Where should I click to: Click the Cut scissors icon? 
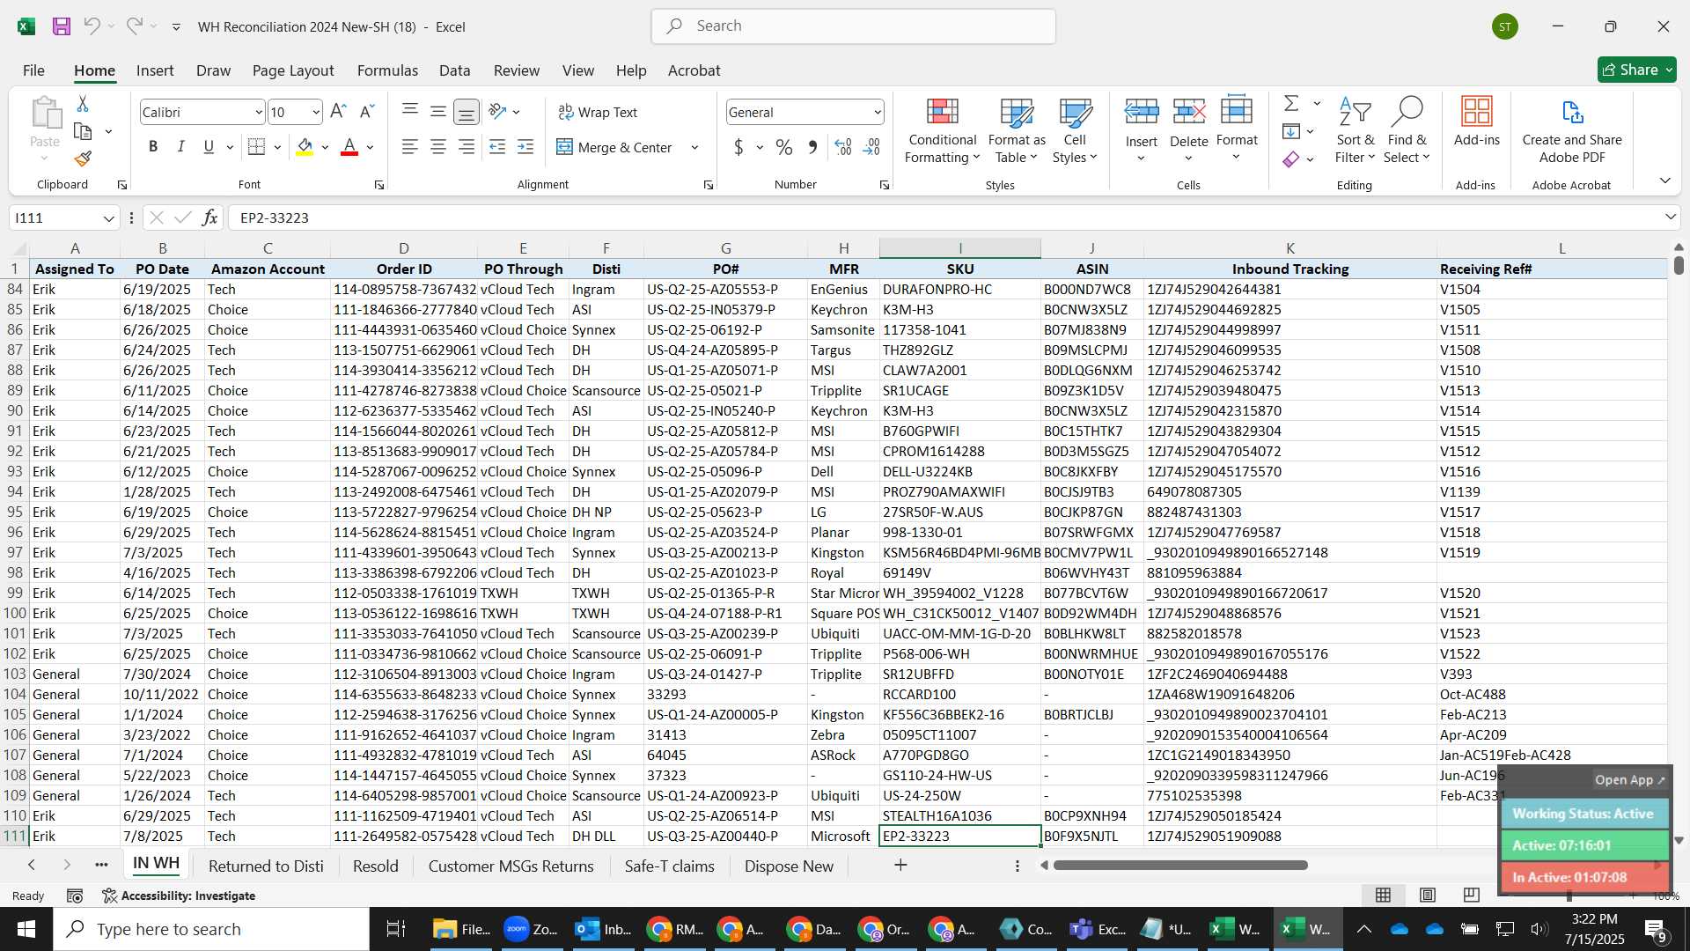83,104
